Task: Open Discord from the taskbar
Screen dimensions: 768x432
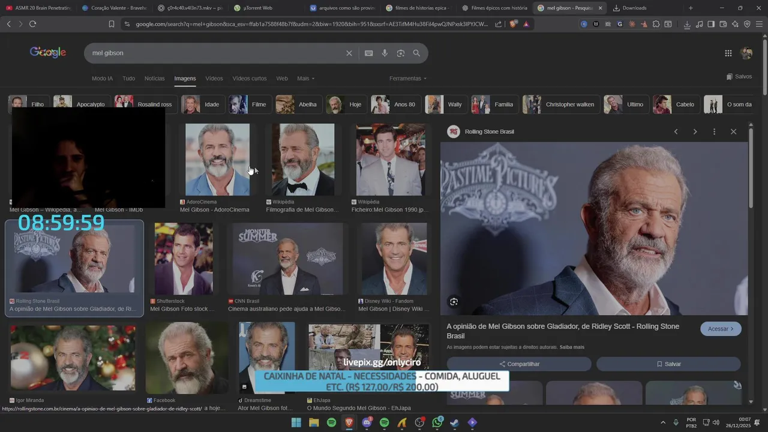Action: pyautogui.click(x=367, y=422)
